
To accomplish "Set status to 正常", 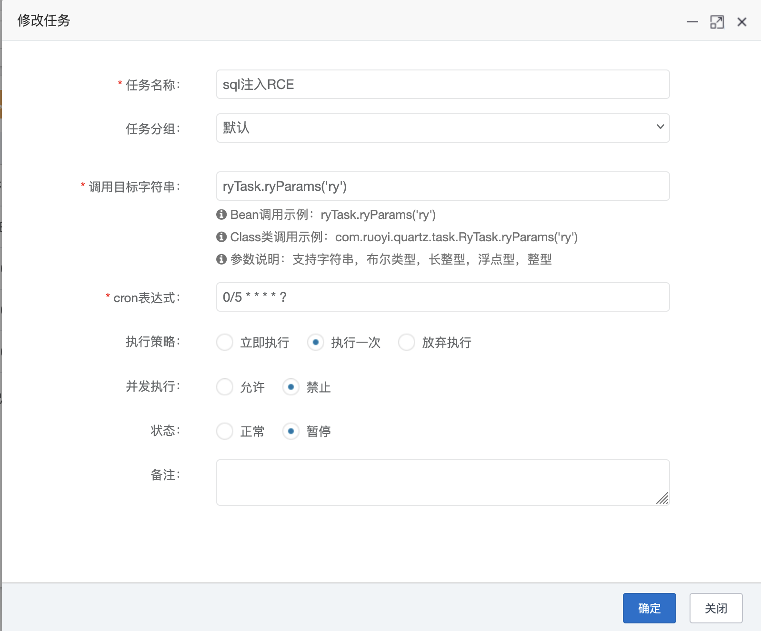I will pyautogui.click(x=225, y=431).
